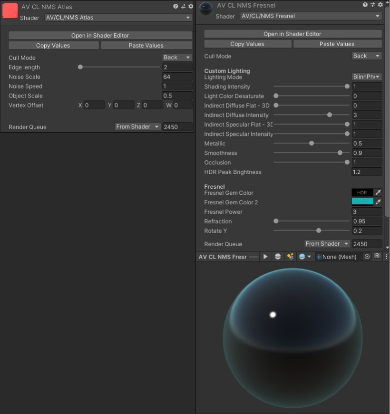Screen dimensions: 390x414
Task: Click the eyedropper next to Fresnel Gem Color
Action: 379,193
